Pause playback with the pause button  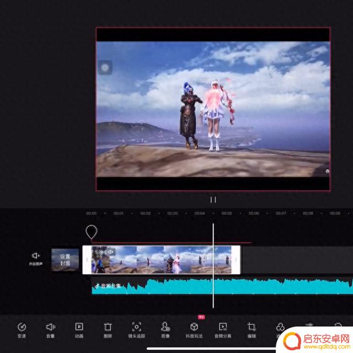[213, 200]
